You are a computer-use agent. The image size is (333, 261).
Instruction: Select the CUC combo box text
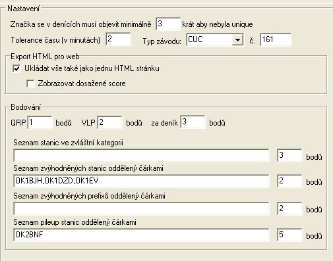coord(210,39)
